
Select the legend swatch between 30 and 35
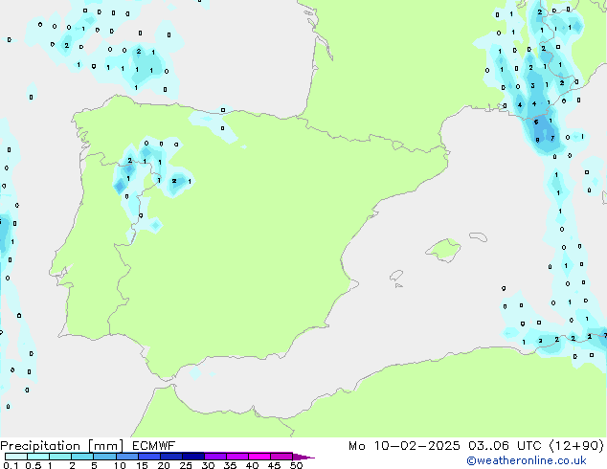point(217,457)
